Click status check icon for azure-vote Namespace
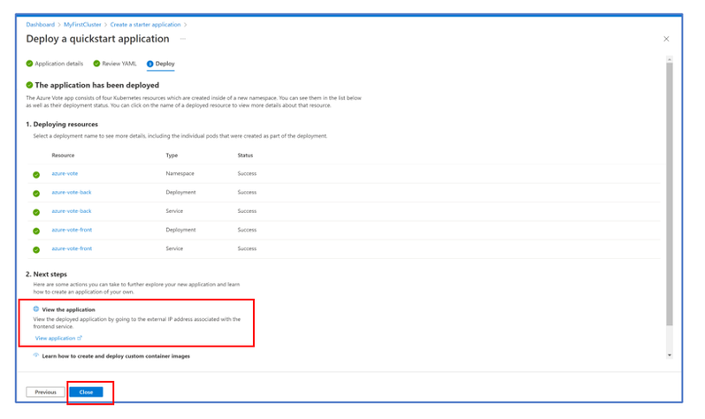 (x=36, y=175)
